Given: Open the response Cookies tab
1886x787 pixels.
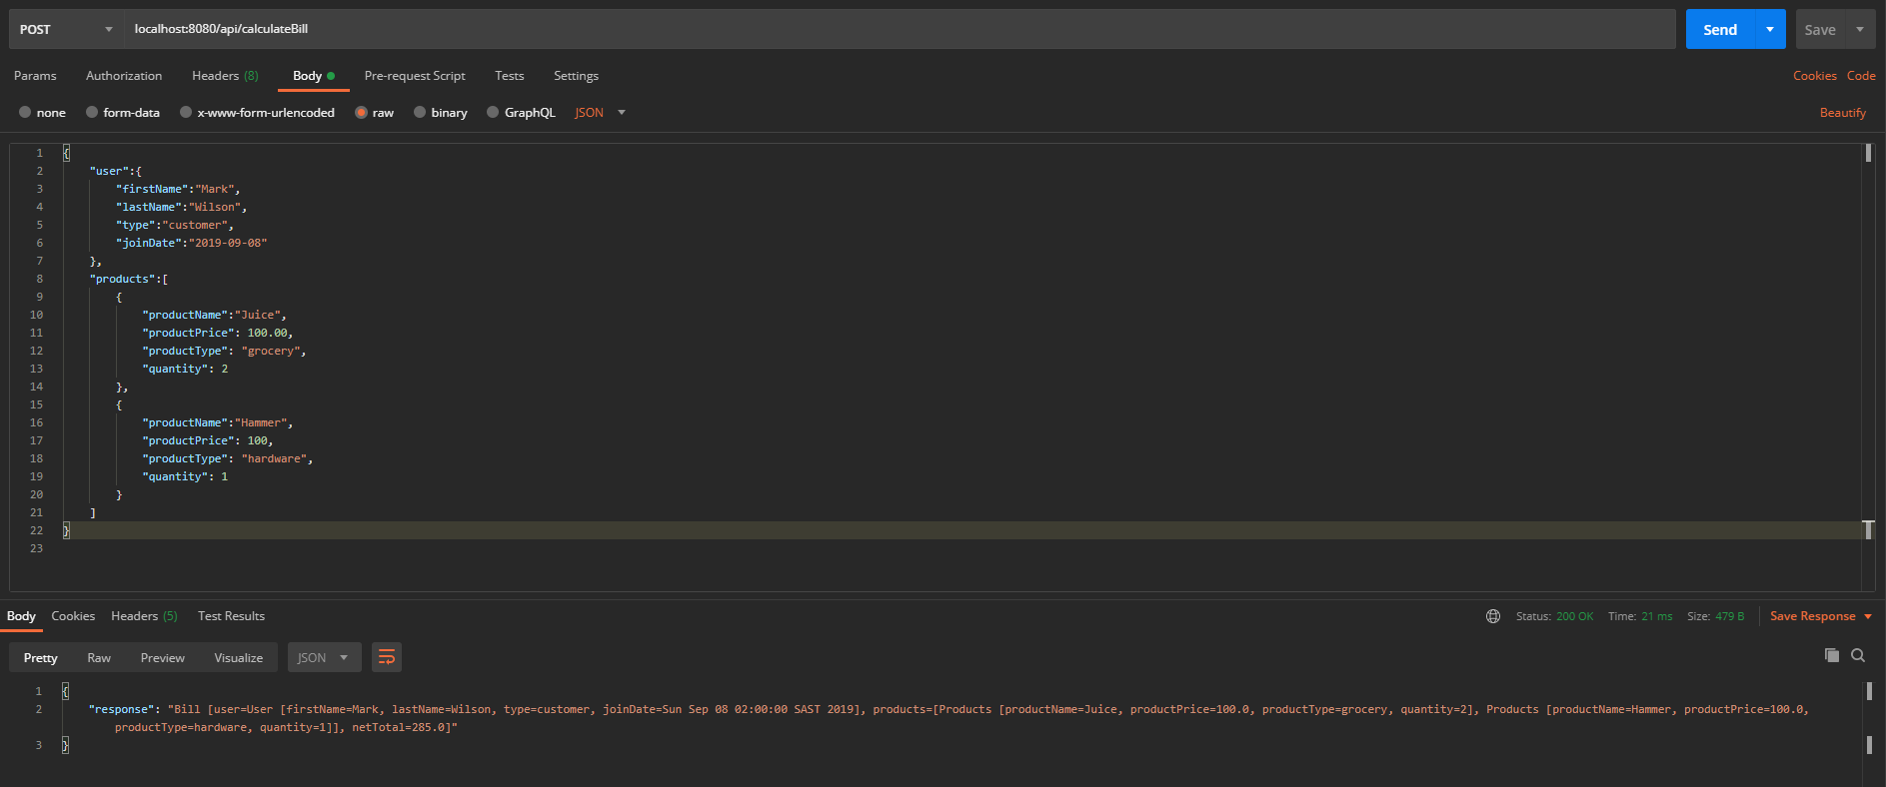Looking at the screenshot, I should 73,616.
